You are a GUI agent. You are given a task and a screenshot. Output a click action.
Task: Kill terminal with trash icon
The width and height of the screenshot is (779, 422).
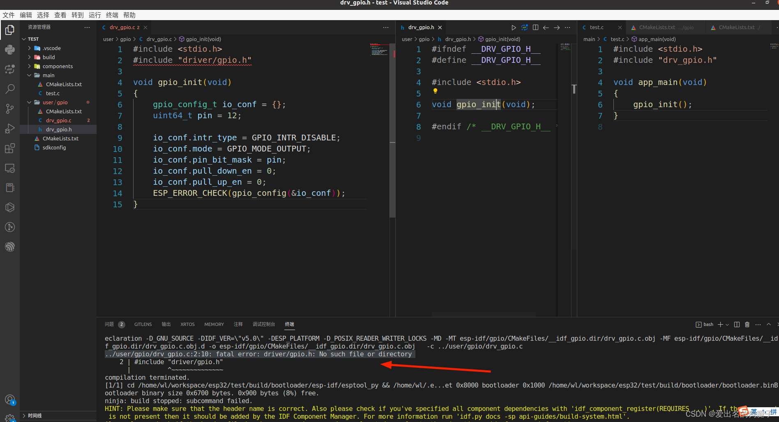747,324
